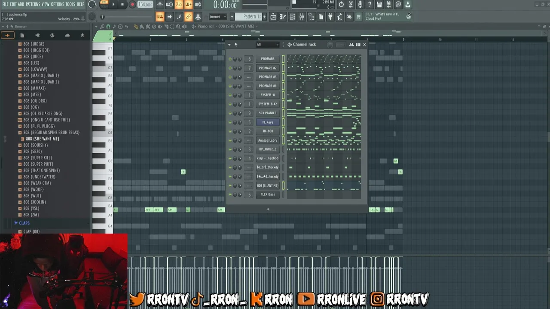Click the 808 (S..ANT ME) channel button
This screenshot has width=550, height=309.
click(268, 185)
